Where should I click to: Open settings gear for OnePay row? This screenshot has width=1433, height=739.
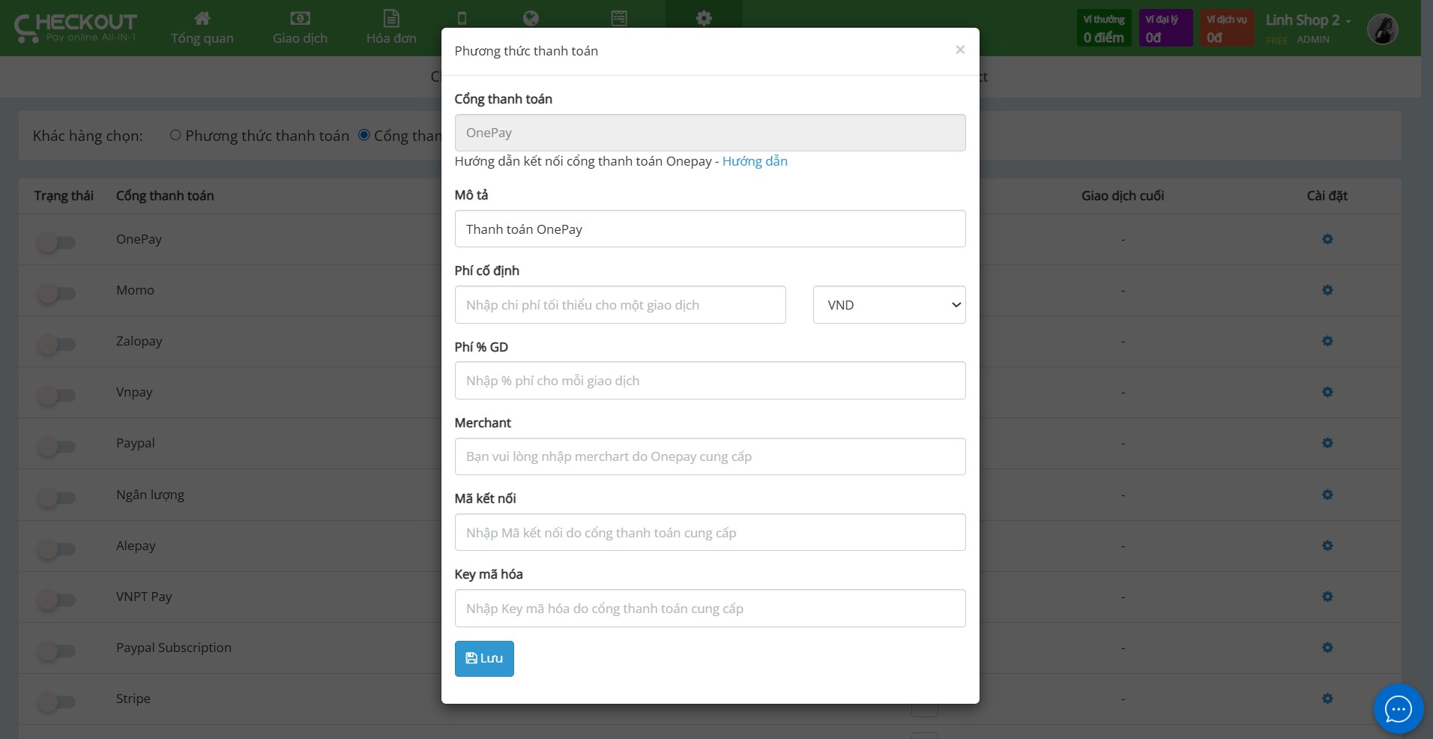click(1327, 239)
